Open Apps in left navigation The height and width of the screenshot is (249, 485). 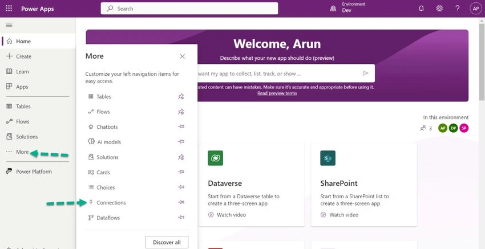point(38,87)
